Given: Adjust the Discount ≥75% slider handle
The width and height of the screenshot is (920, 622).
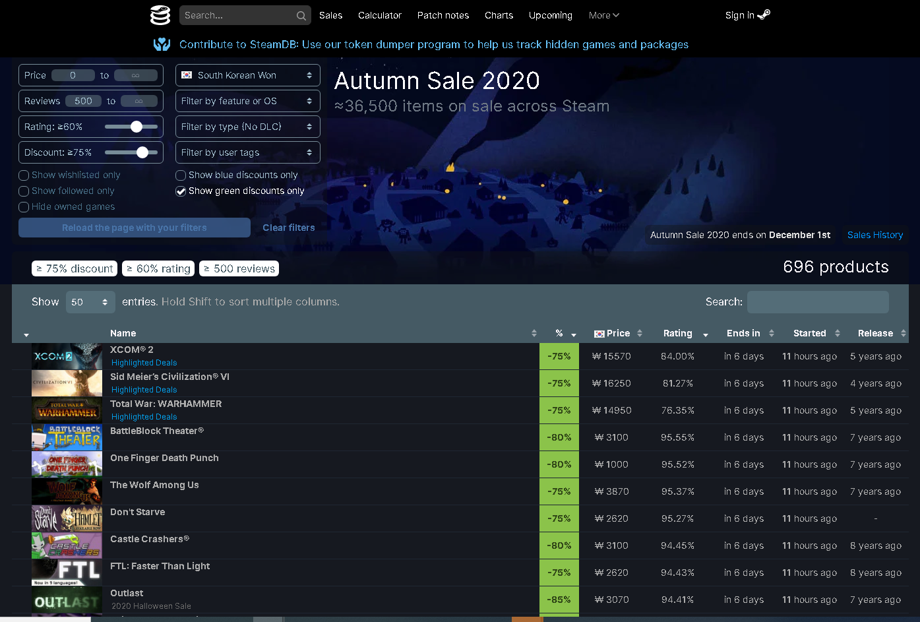Looking at the screenshot, I should (142, 152).
